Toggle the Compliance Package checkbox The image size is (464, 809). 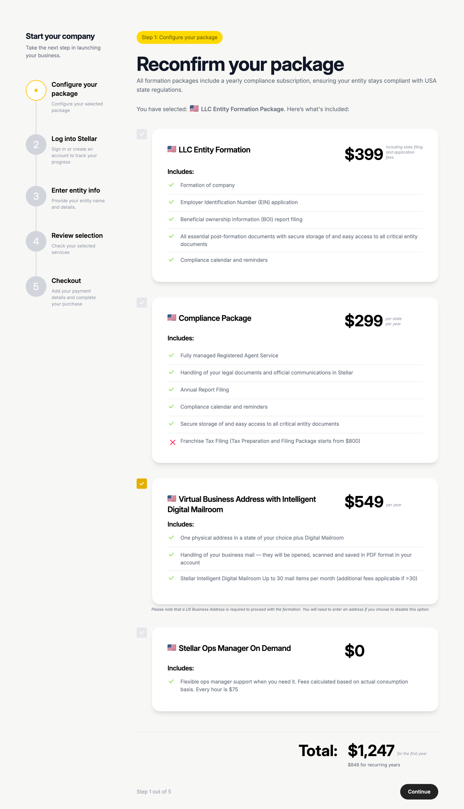[x=142, y=303]
